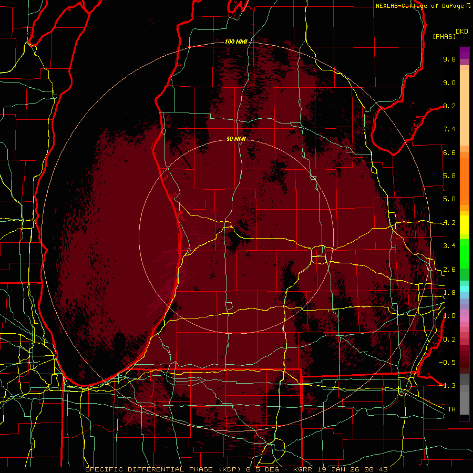
Task: Click the pink segment of the color bar
Action: (464, 318)
